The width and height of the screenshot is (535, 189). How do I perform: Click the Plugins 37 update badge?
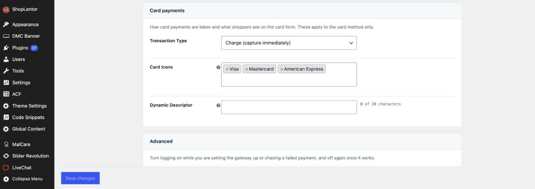[x=34, y=48]
